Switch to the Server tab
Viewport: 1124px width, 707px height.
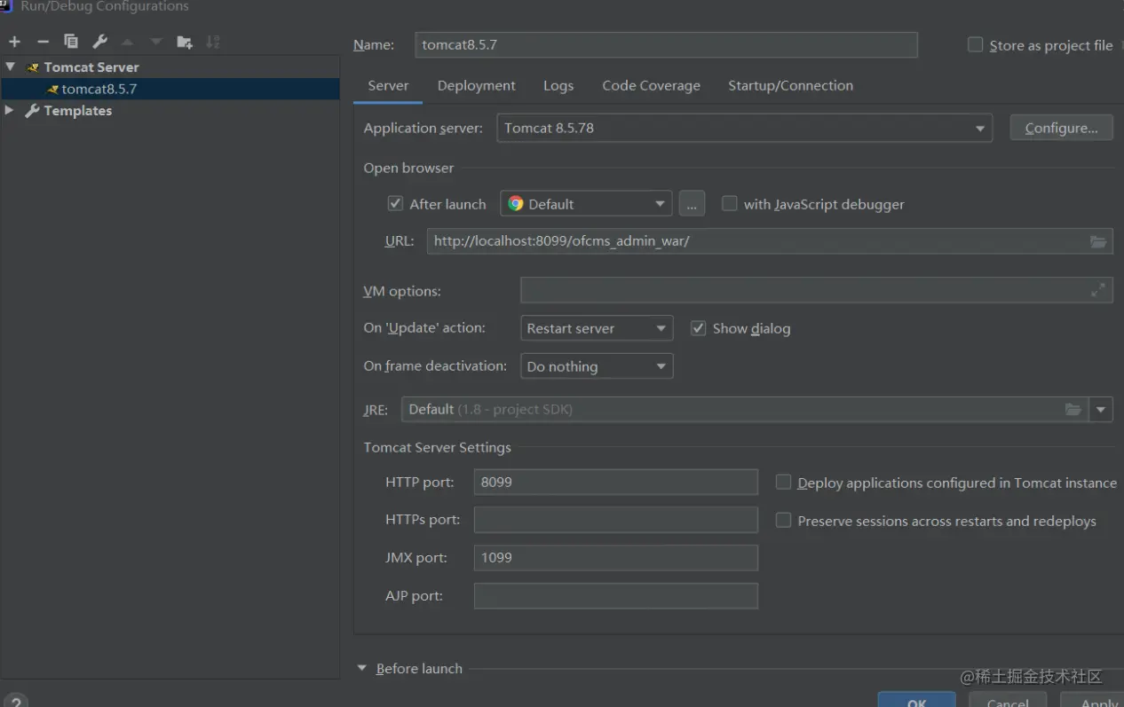(x=388, y=85)
